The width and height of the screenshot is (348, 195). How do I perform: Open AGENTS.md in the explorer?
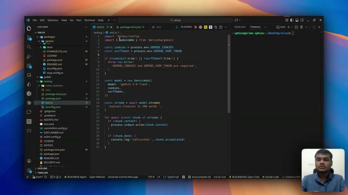click(x=51, y=120)
